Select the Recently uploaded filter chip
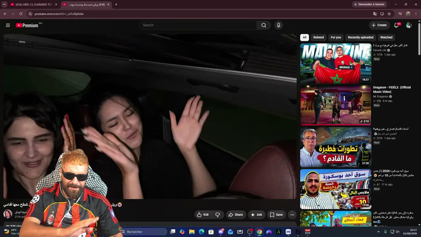The height and width of the screenshot is (237, 421). 360,38
